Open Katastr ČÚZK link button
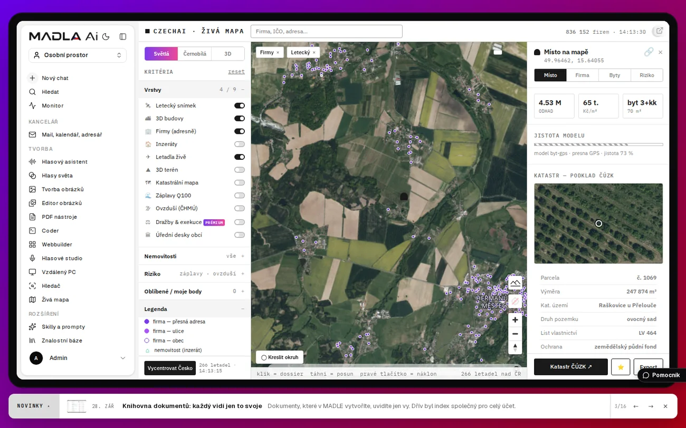The height and width of the screenshot is (428, 686). tap(571, 367)
